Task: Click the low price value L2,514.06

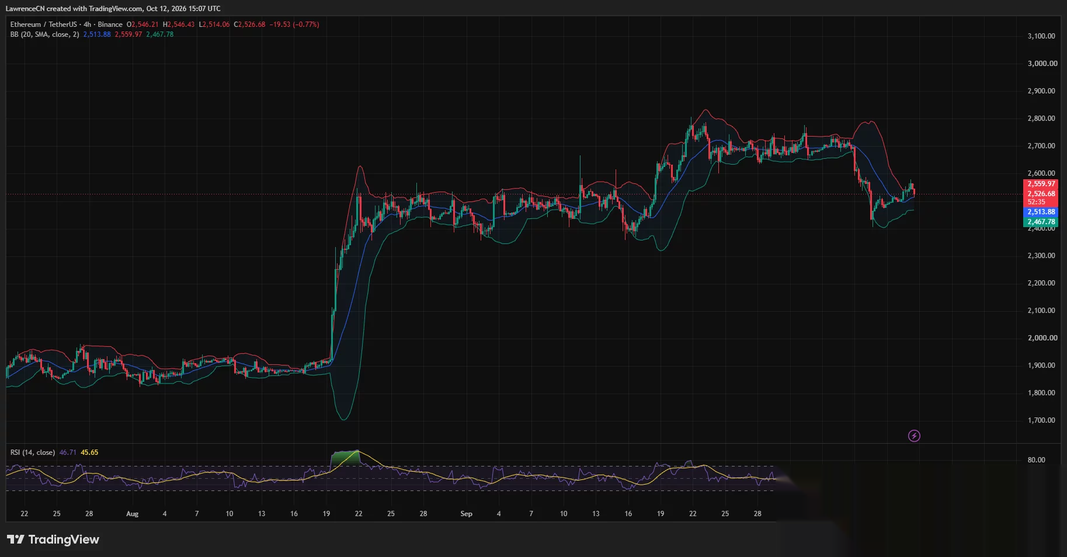Action: point(214,25)
